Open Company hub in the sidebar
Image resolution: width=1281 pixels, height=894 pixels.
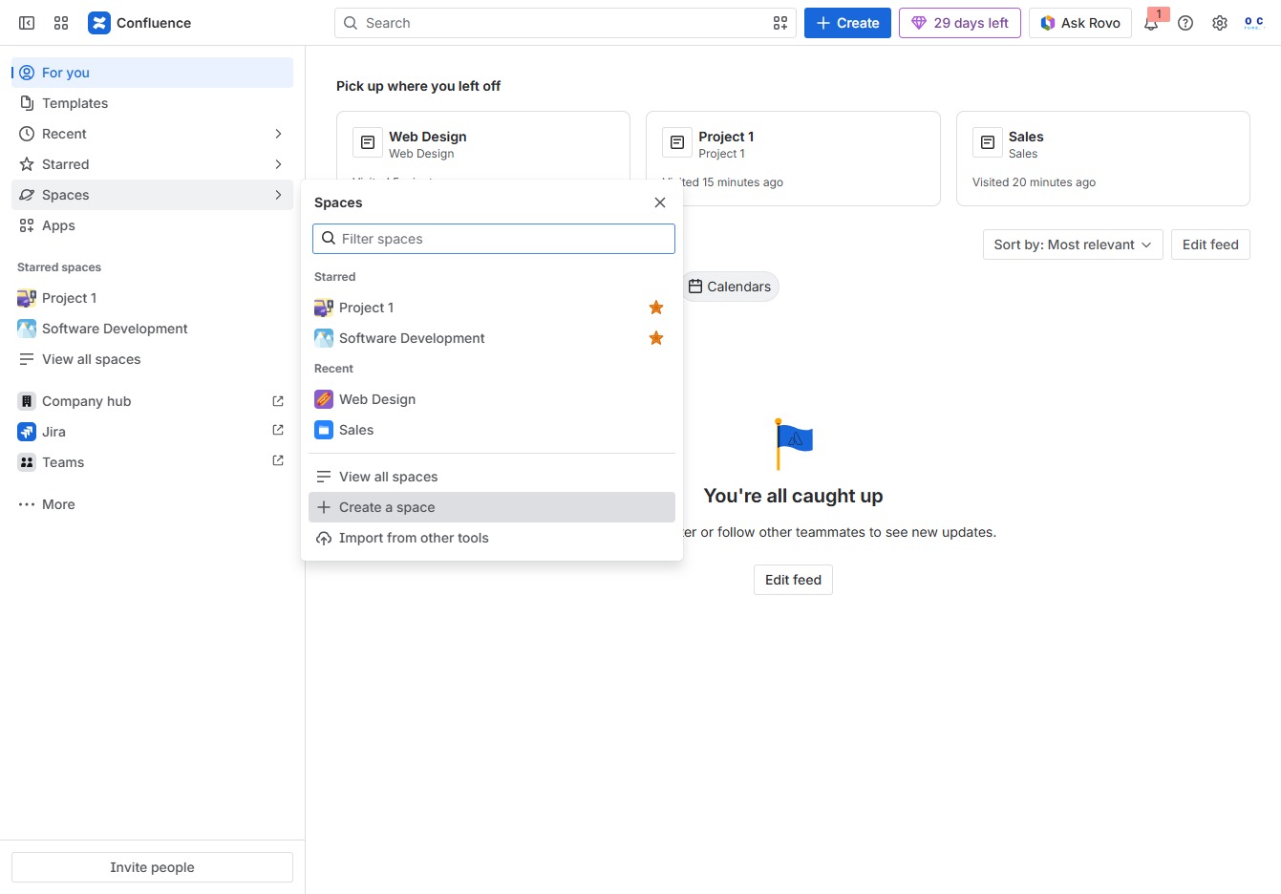coord(152,401)
